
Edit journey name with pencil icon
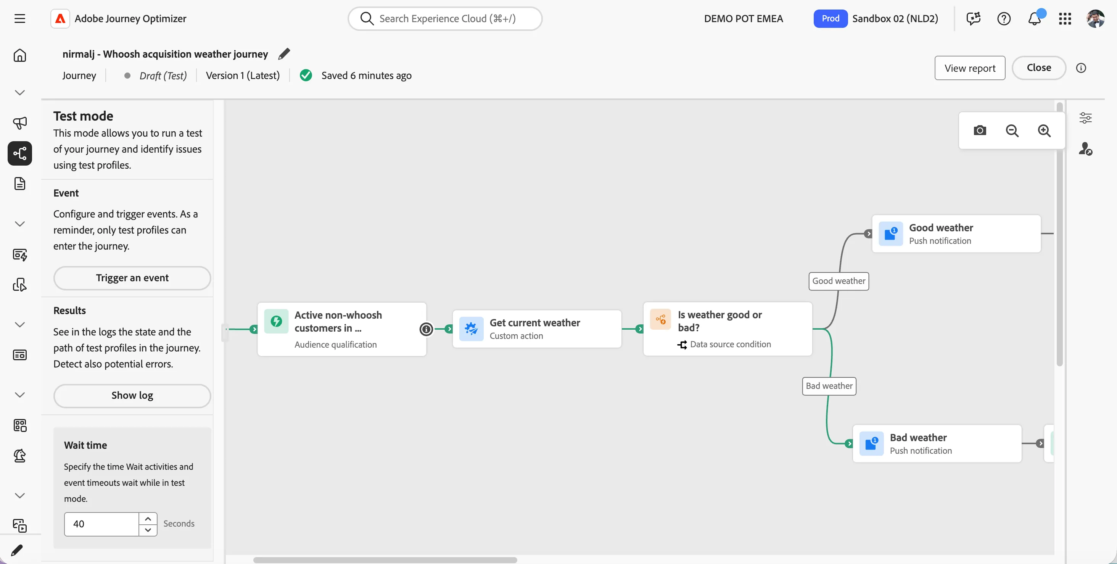point(284,54)
